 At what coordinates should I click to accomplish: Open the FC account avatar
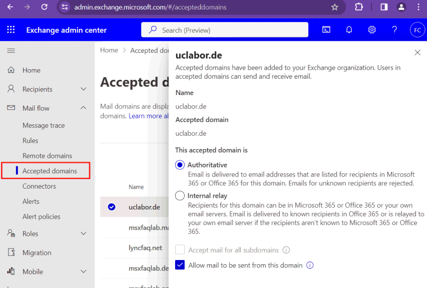[417, 30]
